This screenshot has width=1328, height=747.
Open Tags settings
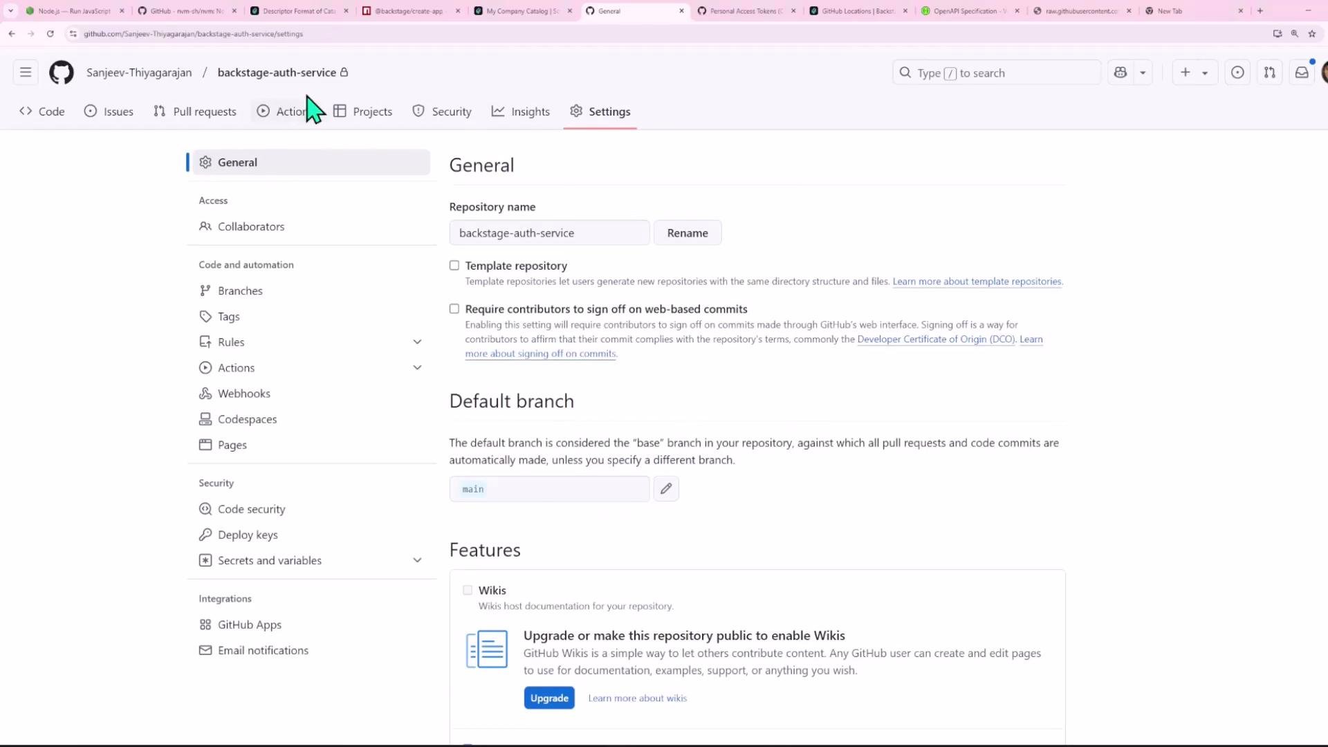pos(311,316)
